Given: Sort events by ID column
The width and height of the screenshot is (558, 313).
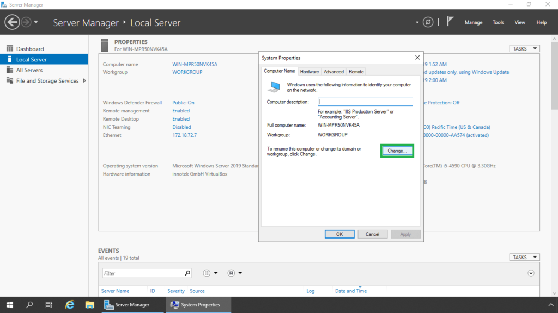Looking at the screenshot, I should (153, 291).
